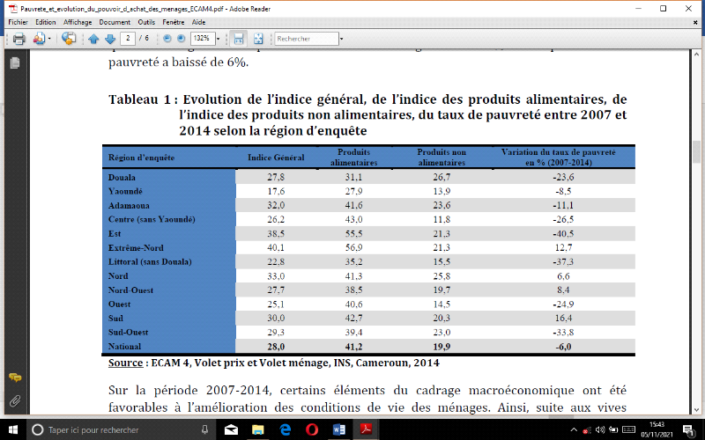
Task: Click the value 56,9 in Extrême-Nord row
Action: (353, 248)
